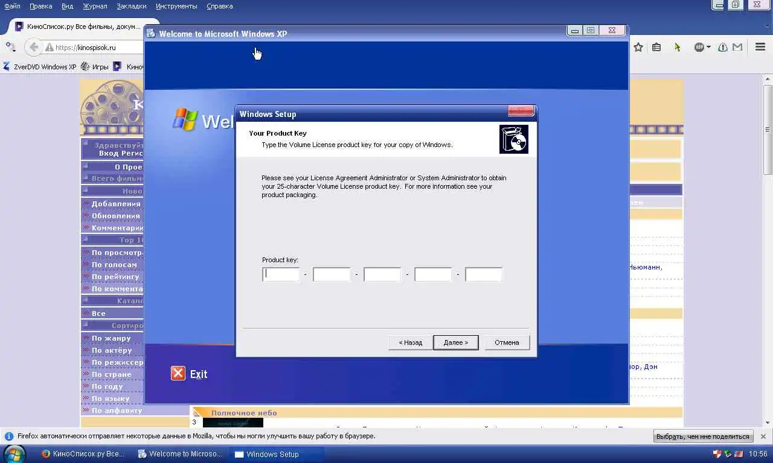Click the first Product key field
Image resolution: width=773 pixels, height=463 pixels.
tap(281, 274)
